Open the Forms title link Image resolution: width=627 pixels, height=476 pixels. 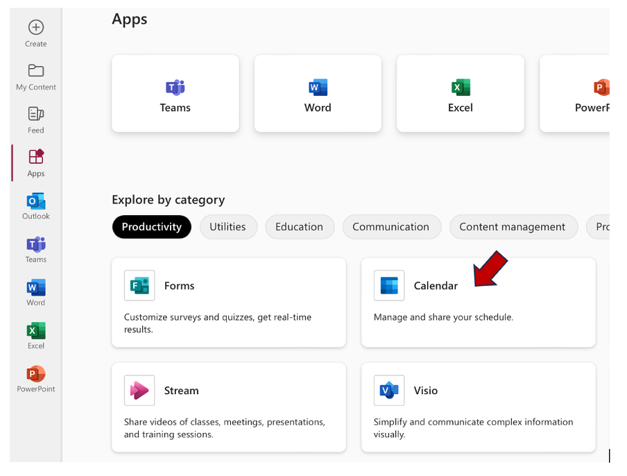(x=179, y=286)
